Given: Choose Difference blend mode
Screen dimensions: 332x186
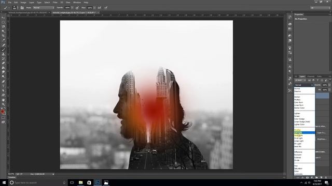Looking at the screenshot, I should pos(305,152).
